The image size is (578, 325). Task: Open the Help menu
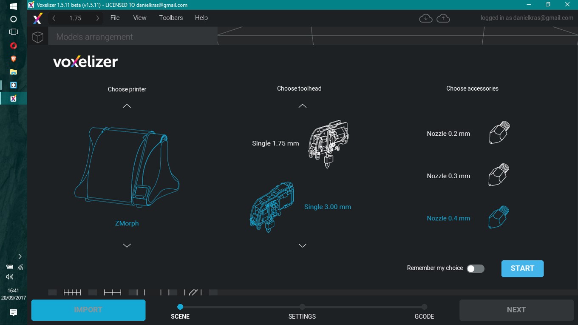(x=201, y=18)
